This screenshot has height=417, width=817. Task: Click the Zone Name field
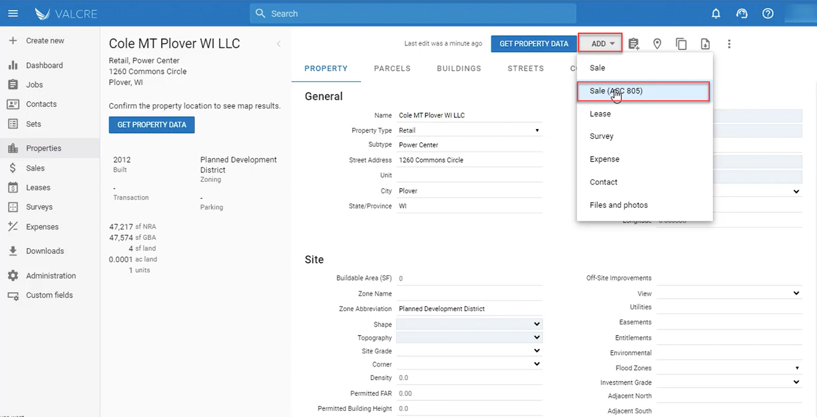tap(469, 294)
